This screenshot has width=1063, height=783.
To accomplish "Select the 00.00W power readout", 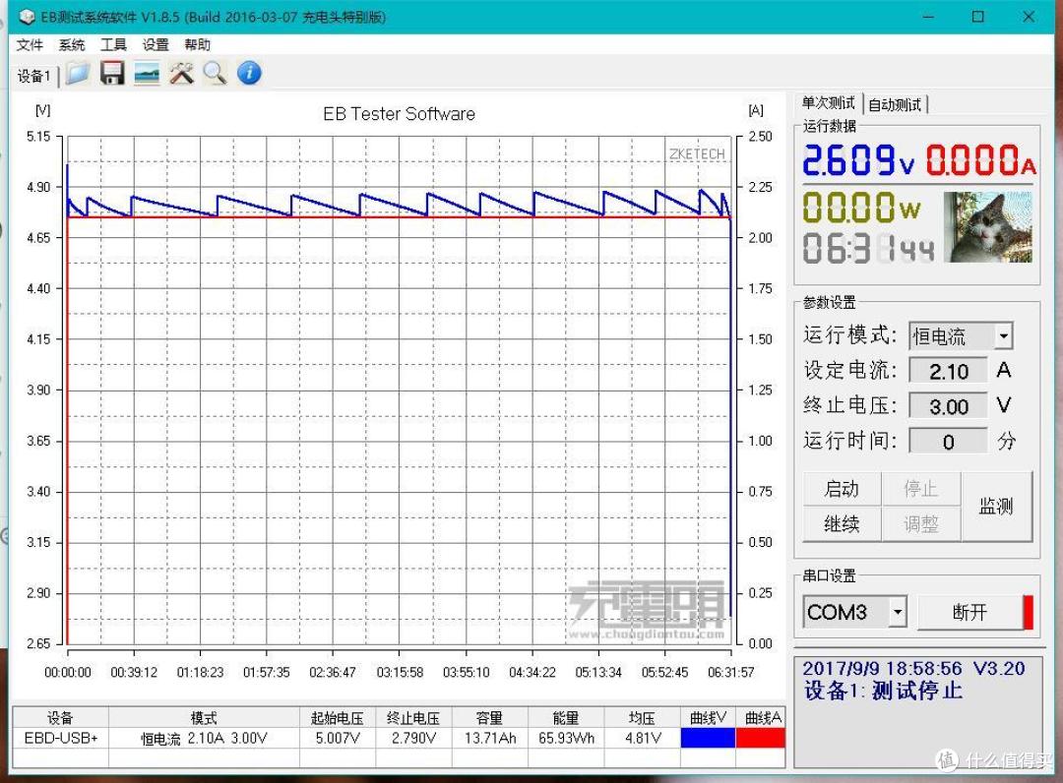I will pyautogui.click(x=861, y=208).
